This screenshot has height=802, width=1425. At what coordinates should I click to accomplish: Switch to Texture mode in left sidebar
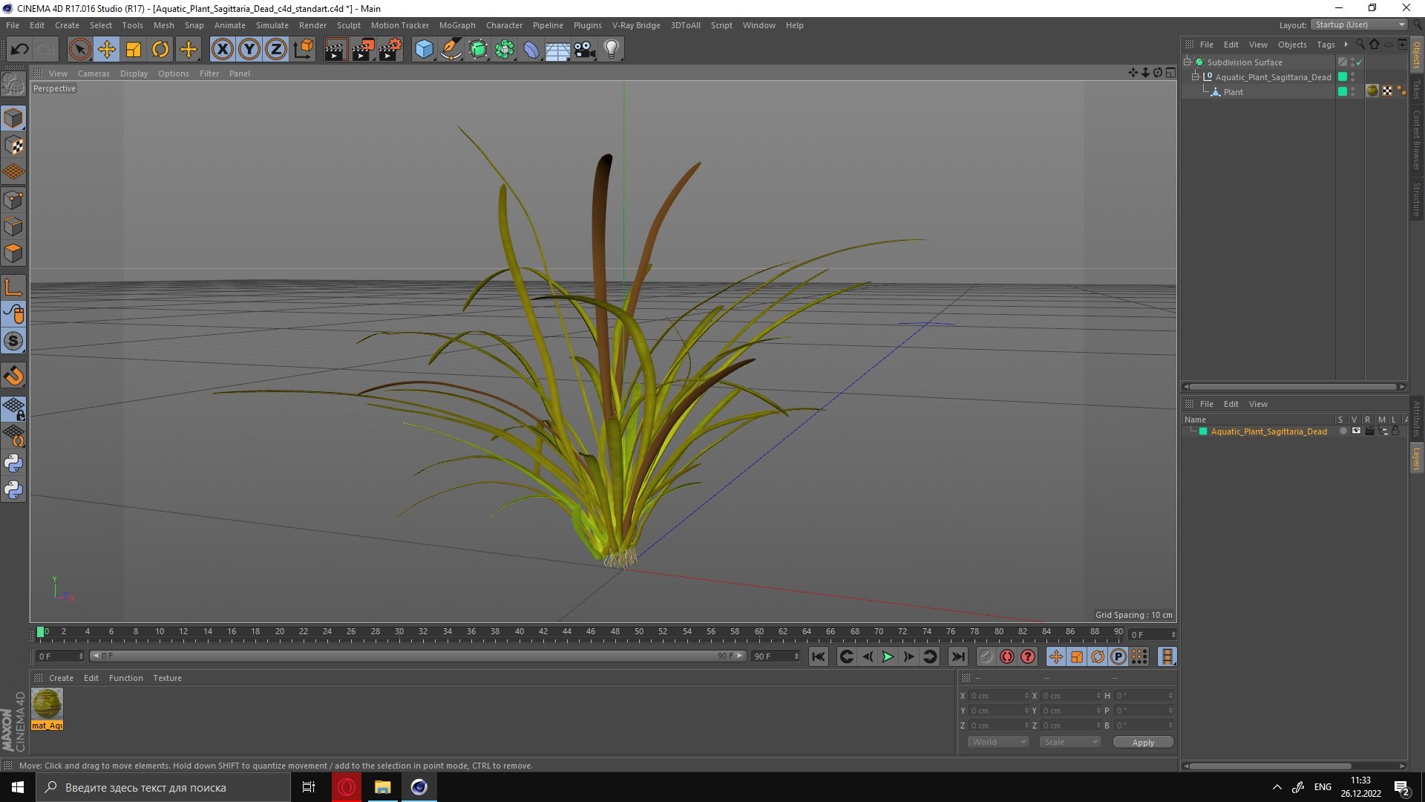[x=13, y=146]
